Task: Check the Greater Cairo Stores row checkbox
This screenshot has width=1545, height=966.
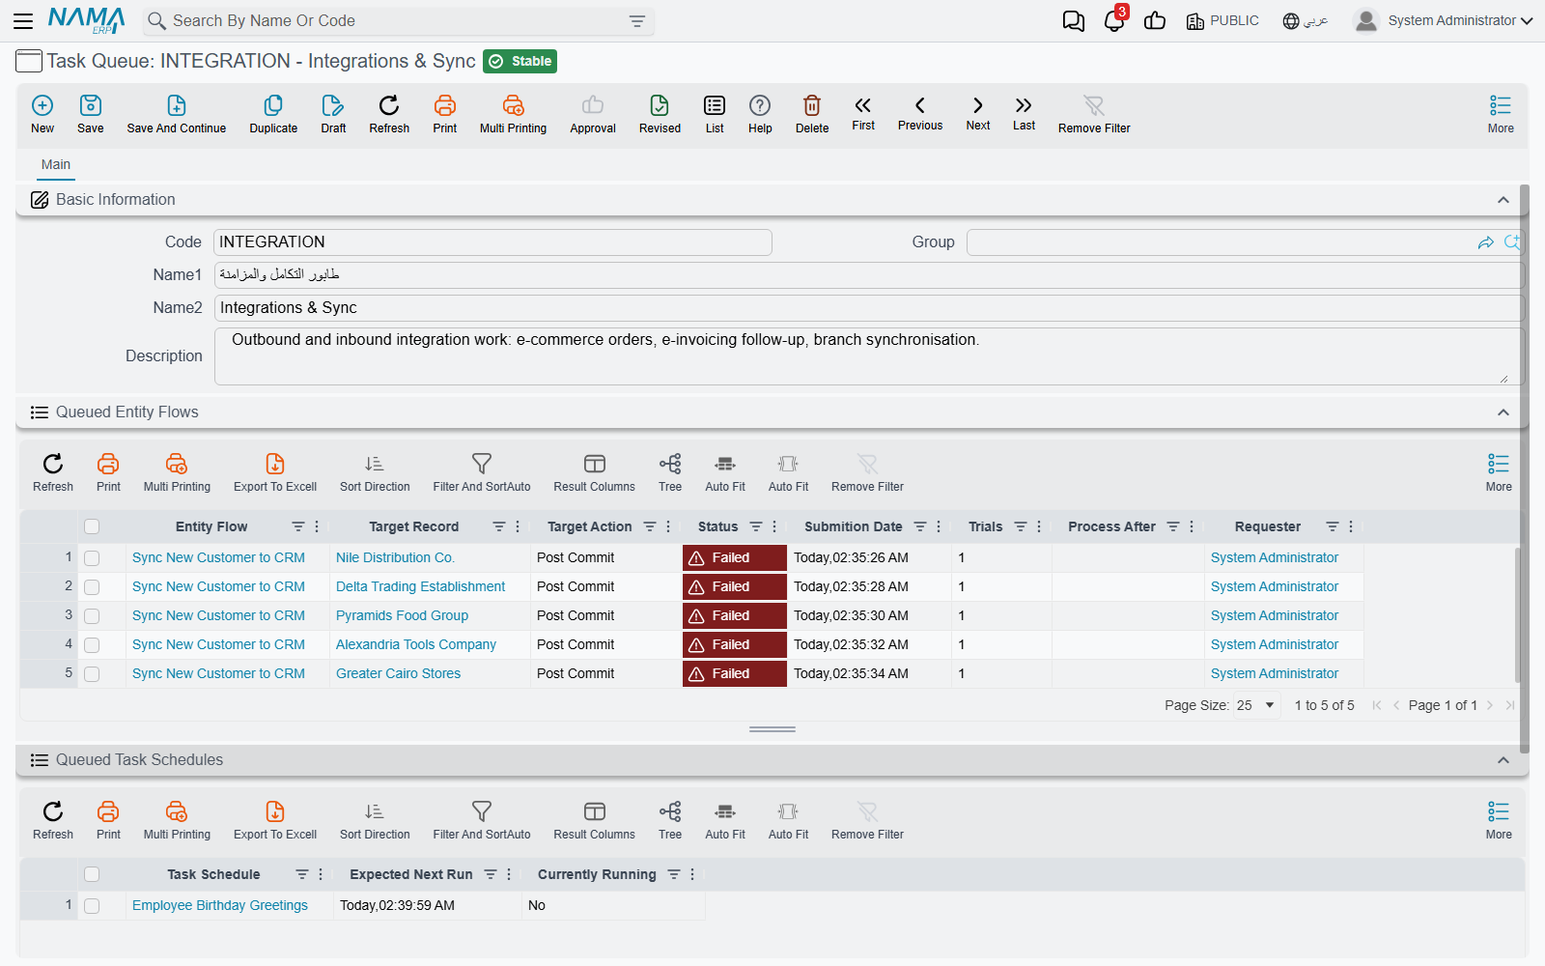Action: click(x=92, y=673)
